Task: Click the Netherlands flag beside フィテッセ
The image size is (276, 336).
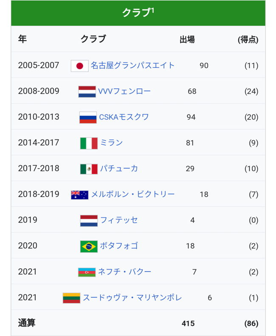Action: pos(89,221)
